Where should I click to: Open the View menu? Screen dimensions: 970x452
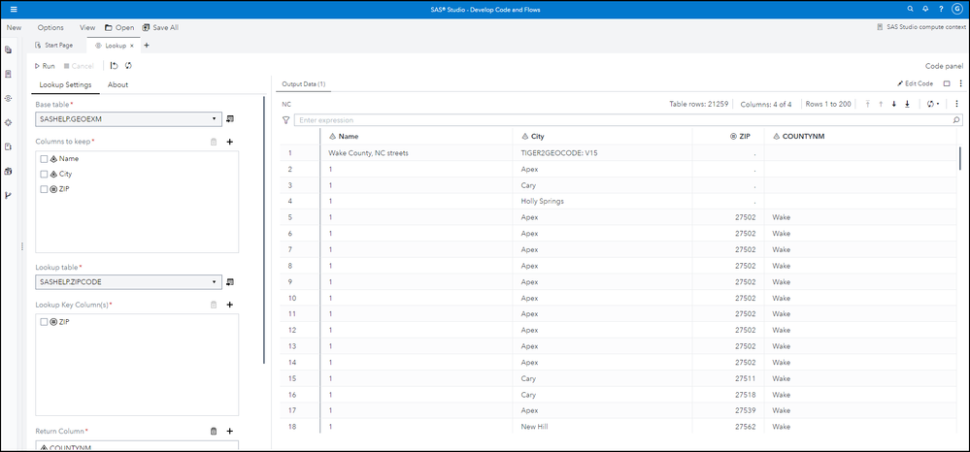point(87,28)
